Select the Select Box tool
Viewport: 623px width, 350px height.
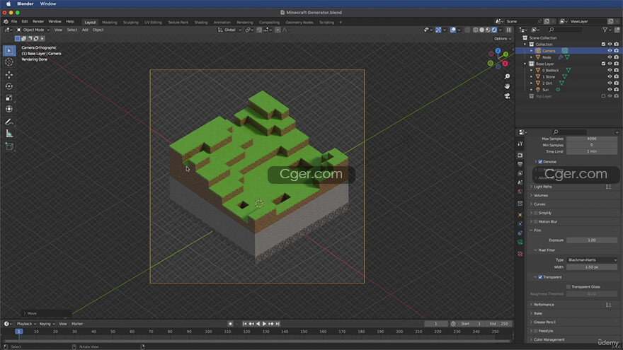9,50
